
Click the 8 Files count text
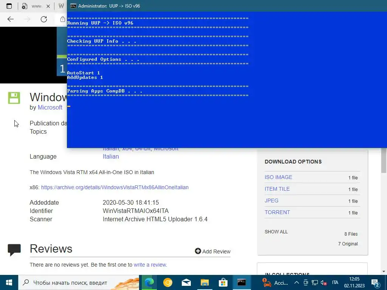[351, 234]
